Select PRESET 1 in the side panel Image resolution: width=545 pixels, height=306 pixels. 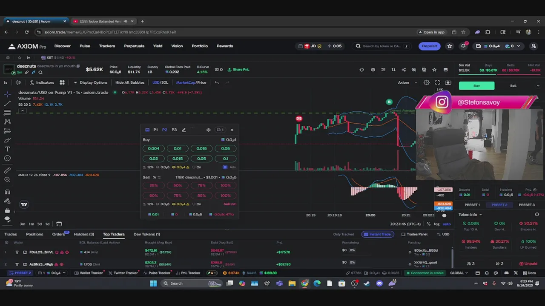[x=472, y=205]
